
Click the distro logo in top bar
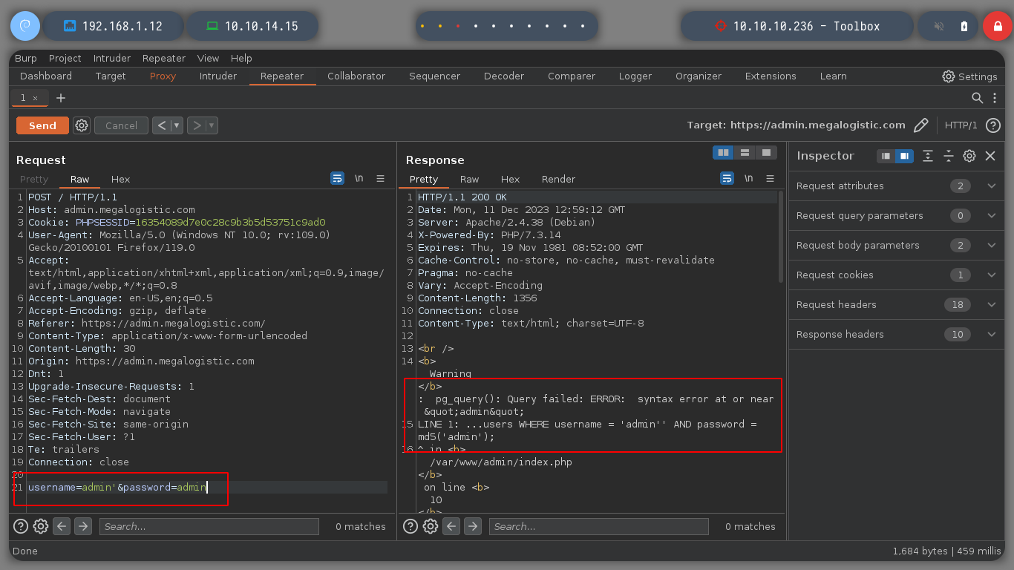(24, 26)
